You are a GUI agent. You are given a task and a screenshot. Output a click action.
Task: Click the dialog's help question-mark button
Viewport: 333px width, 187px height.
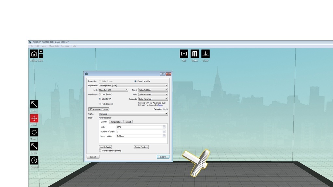click(163, 74)
